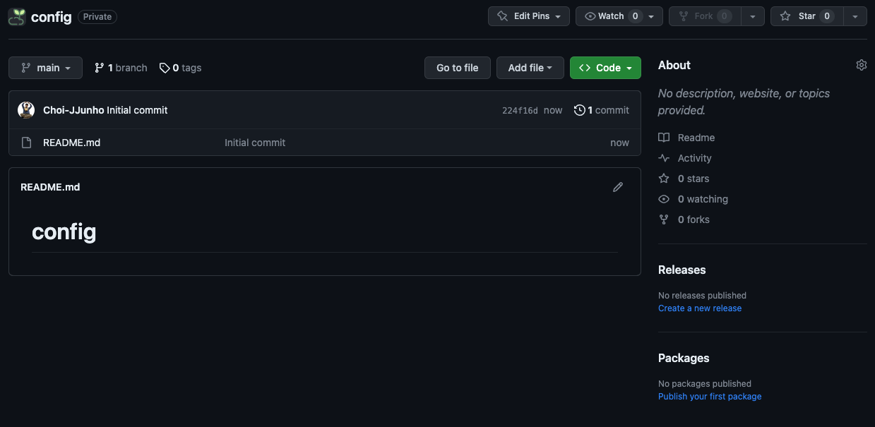Expand the star lists dropdown arrow

pos(855,16)
